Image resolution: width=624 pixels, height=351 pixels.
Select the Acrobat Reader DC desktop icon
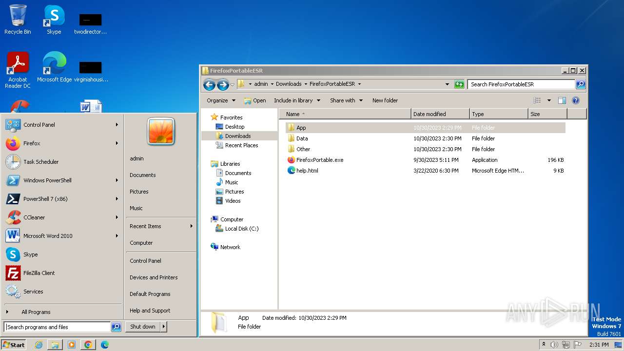pos(18,70)
